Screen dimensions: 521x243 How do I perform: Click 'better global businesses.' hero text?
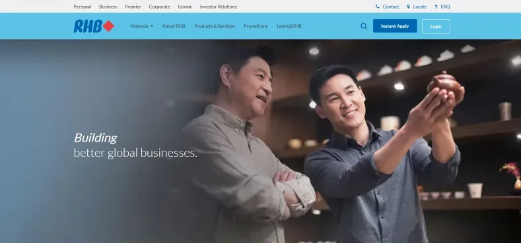pyautogui.click(x=135, y=153)
